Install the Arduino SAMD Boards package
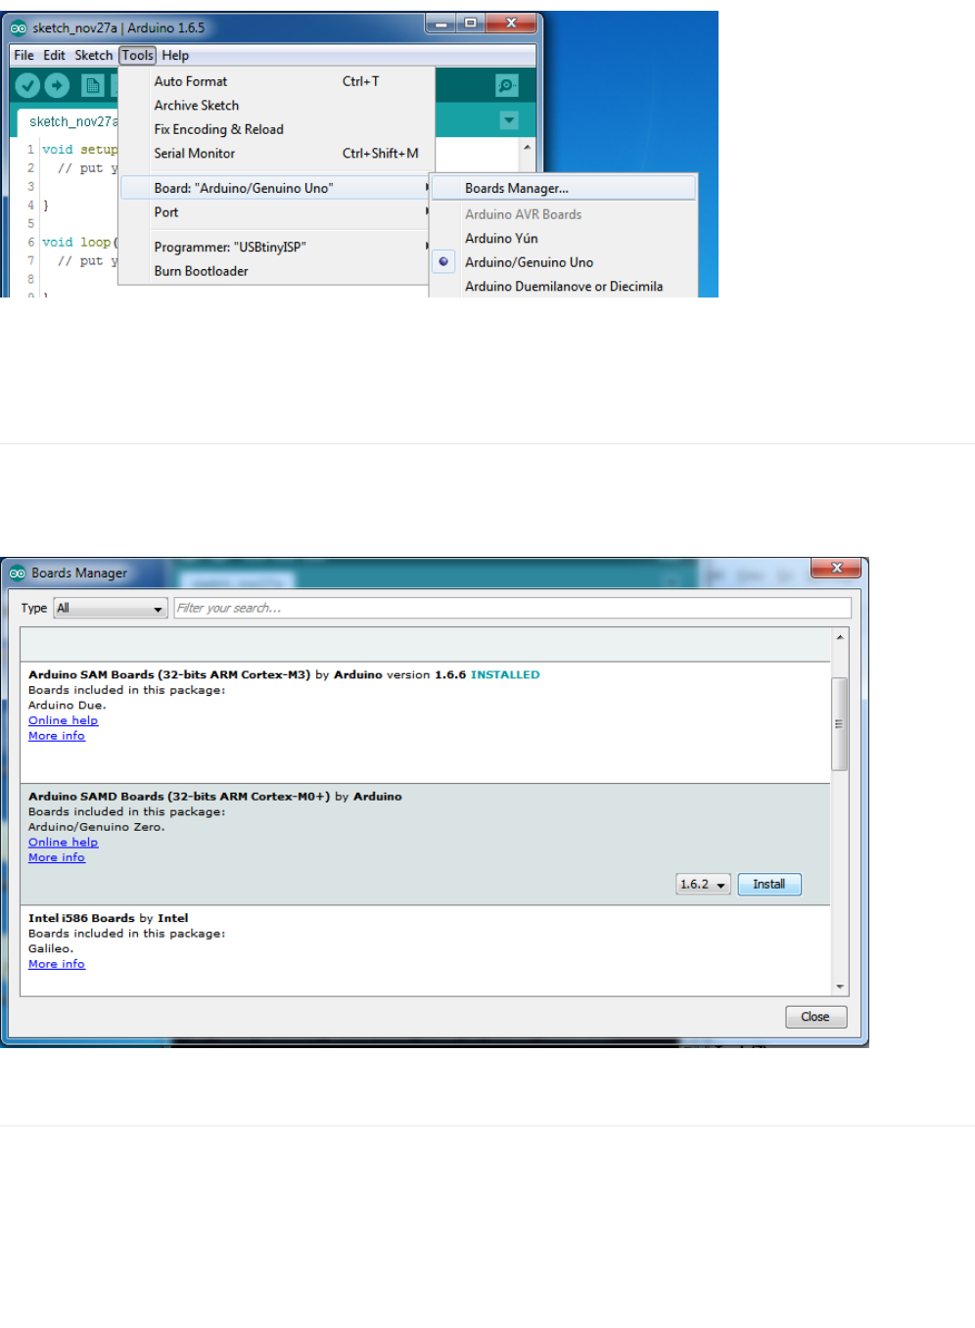 click(x=769, y=885)
